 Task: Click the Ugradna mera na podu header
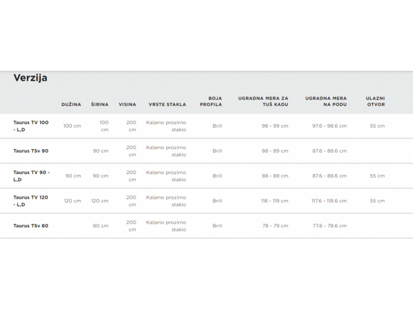click(326, 101)
